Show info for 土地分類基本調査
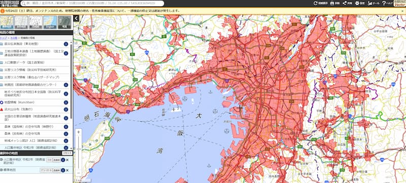The height and width of the screenshot is (183, 406). point(66,53)
